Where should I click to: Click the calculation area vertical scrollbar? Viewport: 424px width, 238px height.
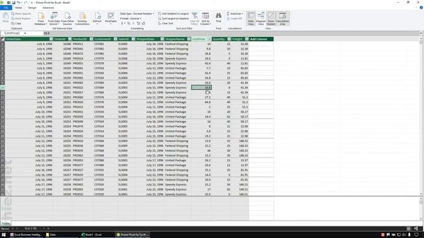[421, 209]
